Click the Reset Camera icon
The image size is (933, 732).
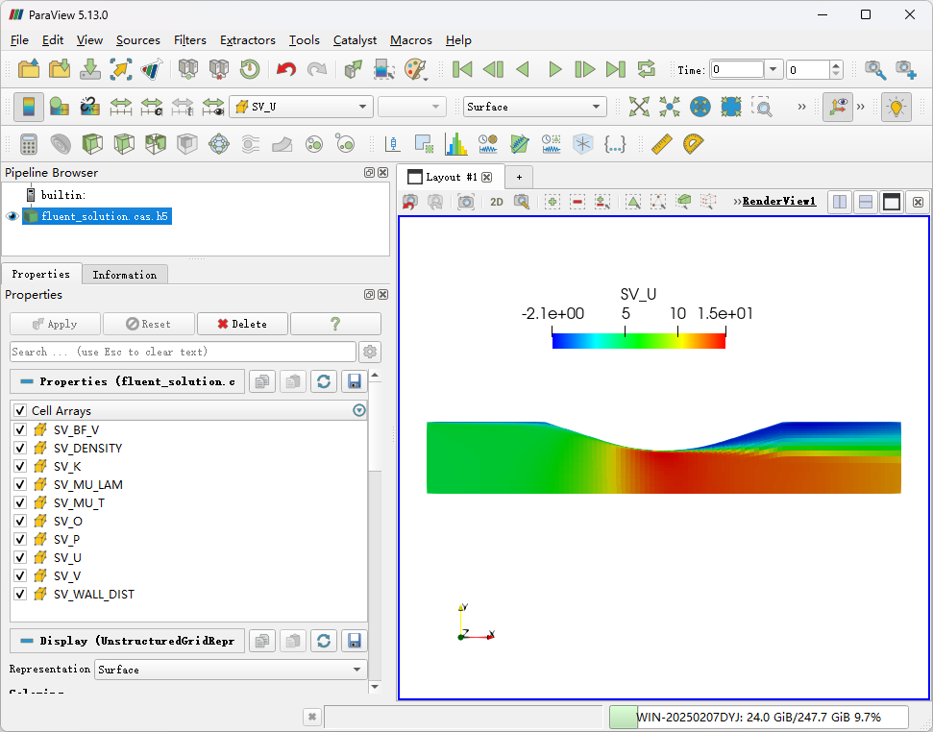639,107
